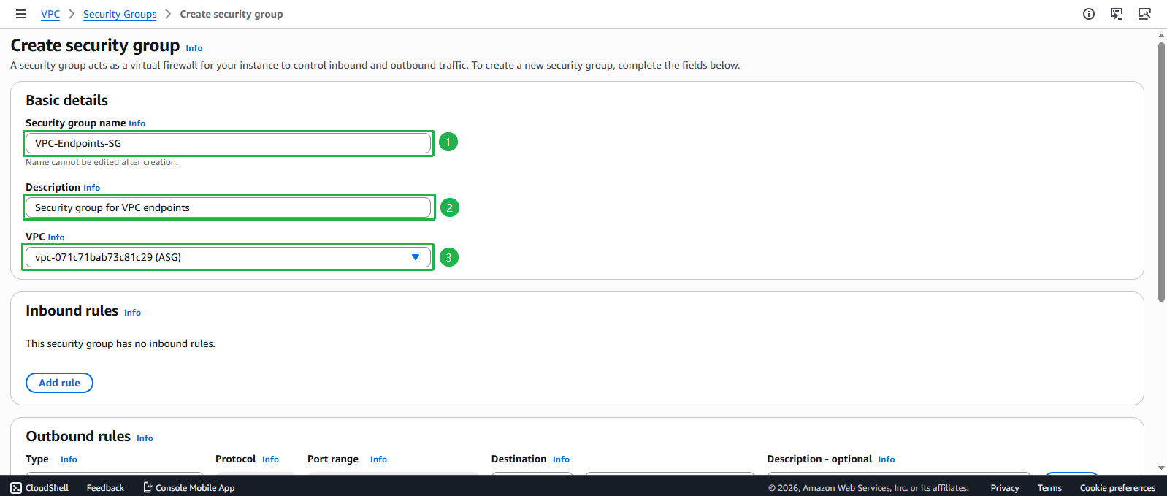
Task: Go to Security Groups breadcrumb
Action: pyautogui.click(x=120, y=14)
